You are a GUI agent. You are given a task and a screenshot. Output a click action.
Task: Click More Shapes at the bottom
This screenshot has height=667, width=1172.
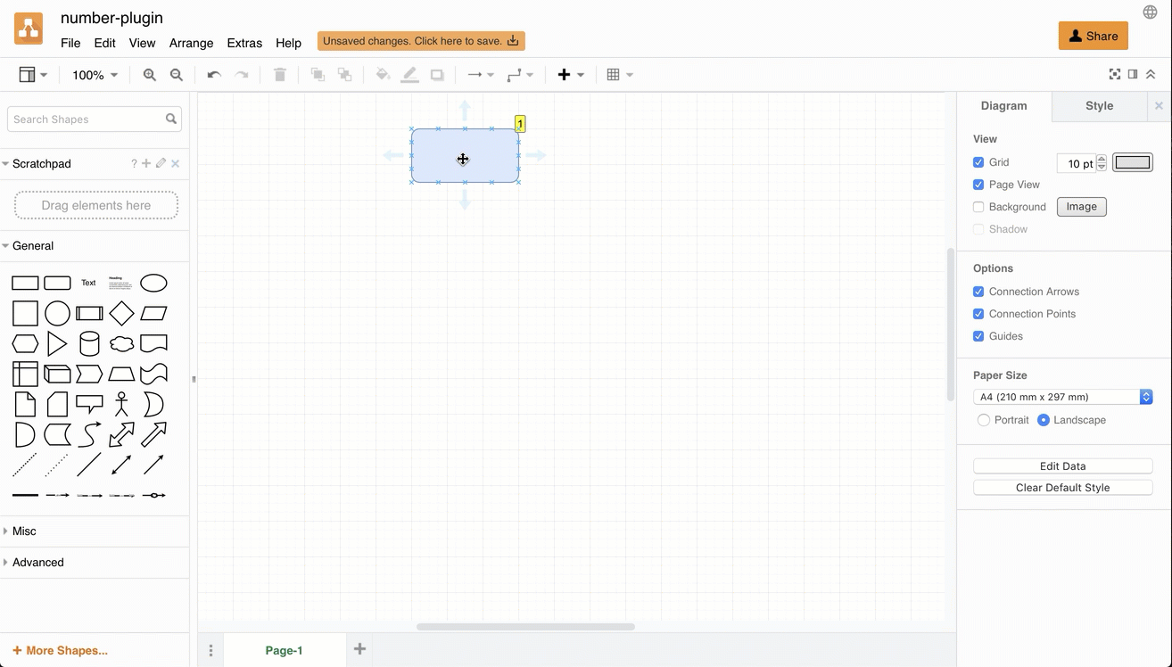(x=59, y=650)
